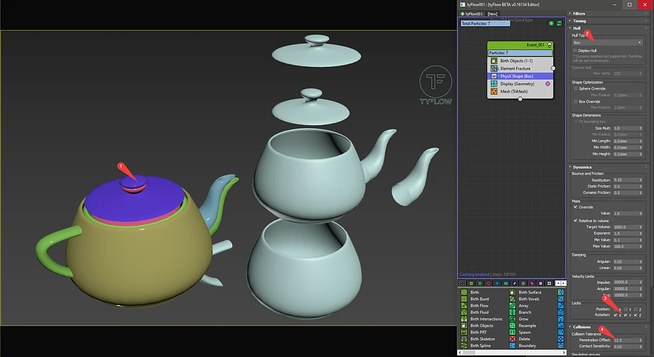Choose the Birth Voxels operator icon

512,299
